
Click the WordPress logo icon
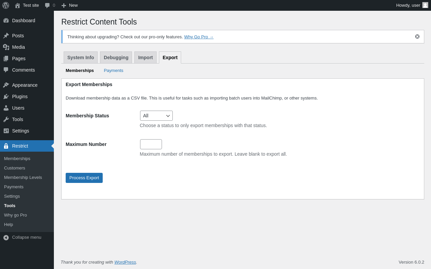tap(6, 5)
